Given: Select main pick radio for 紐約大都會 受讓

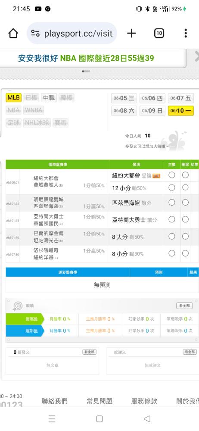Looking at the screenshot, I should [x=172, y=175].
